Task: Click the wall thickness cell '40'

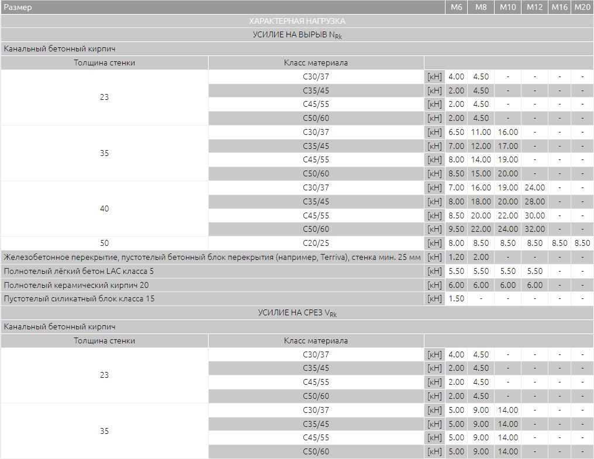Action: click(x=104, y=208)
